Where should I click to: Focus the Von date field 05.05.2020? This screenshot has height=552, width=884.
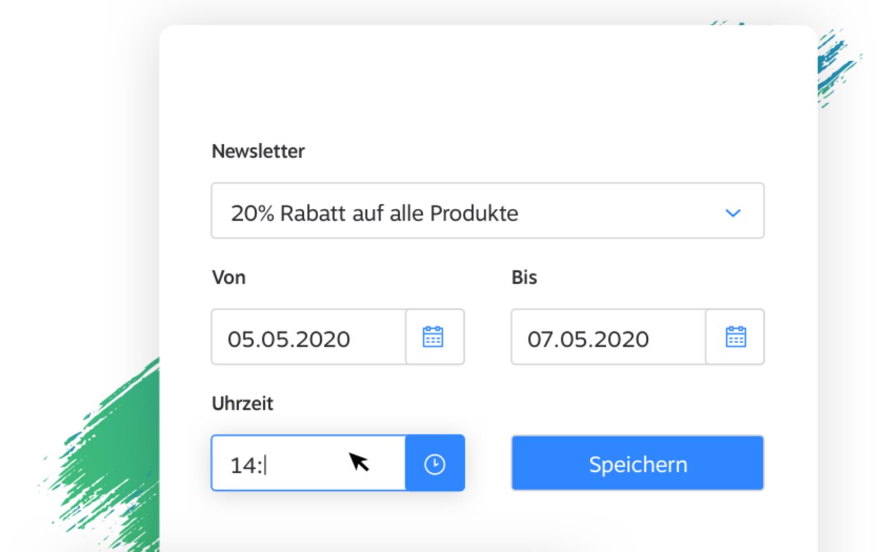pos(309,337)
